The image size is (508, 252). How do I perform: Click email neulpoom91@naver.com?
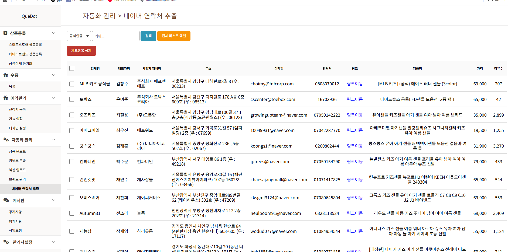point(276,213)
